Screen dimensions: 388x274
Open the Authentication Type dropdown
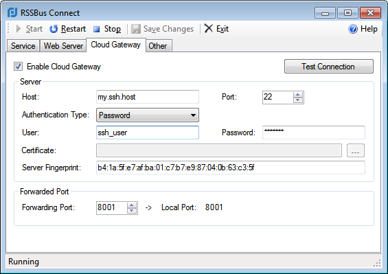(148, 115)
